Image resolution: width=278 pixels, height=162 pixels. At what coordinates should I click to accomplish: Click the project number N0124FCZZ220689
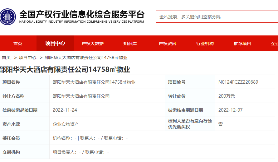coord(238,82)
